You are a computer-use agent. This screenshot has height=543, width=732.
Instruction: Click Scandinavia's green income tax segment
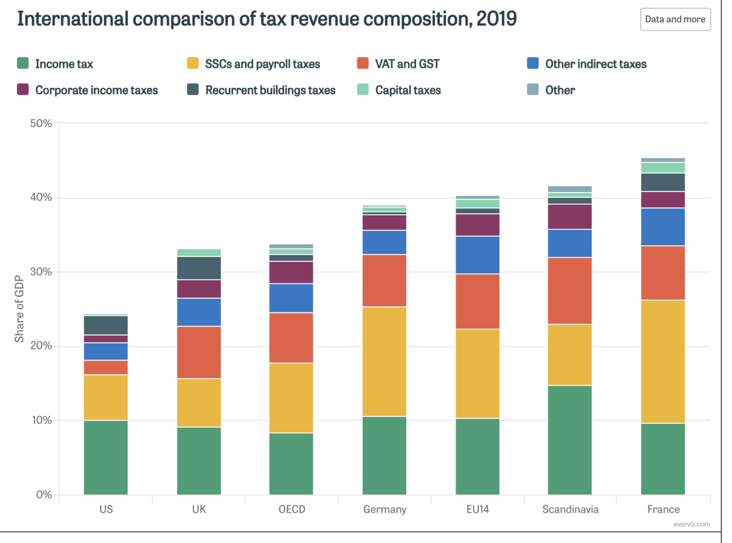click(570, 439)
